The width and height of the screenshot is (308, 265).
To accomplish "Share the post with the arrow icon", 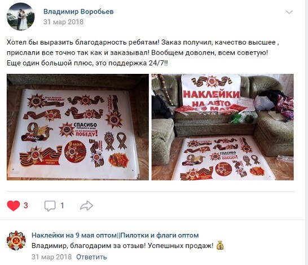I will click(x=86, y=206).
